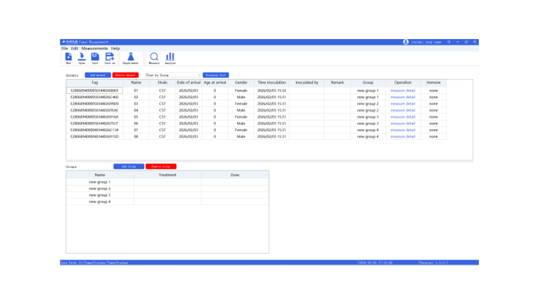Click the Add Group button

click(128, 166)
